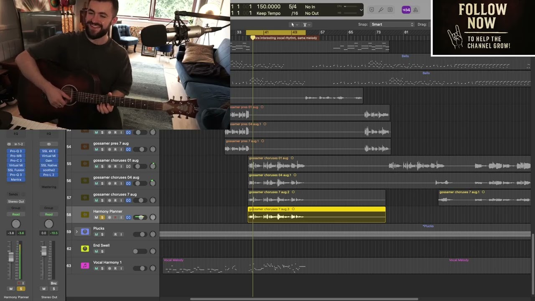Click the stereo link icon on Stereo Out strip
The height and width of the screenshot is (301, 535).
click(x=49, y=144)
